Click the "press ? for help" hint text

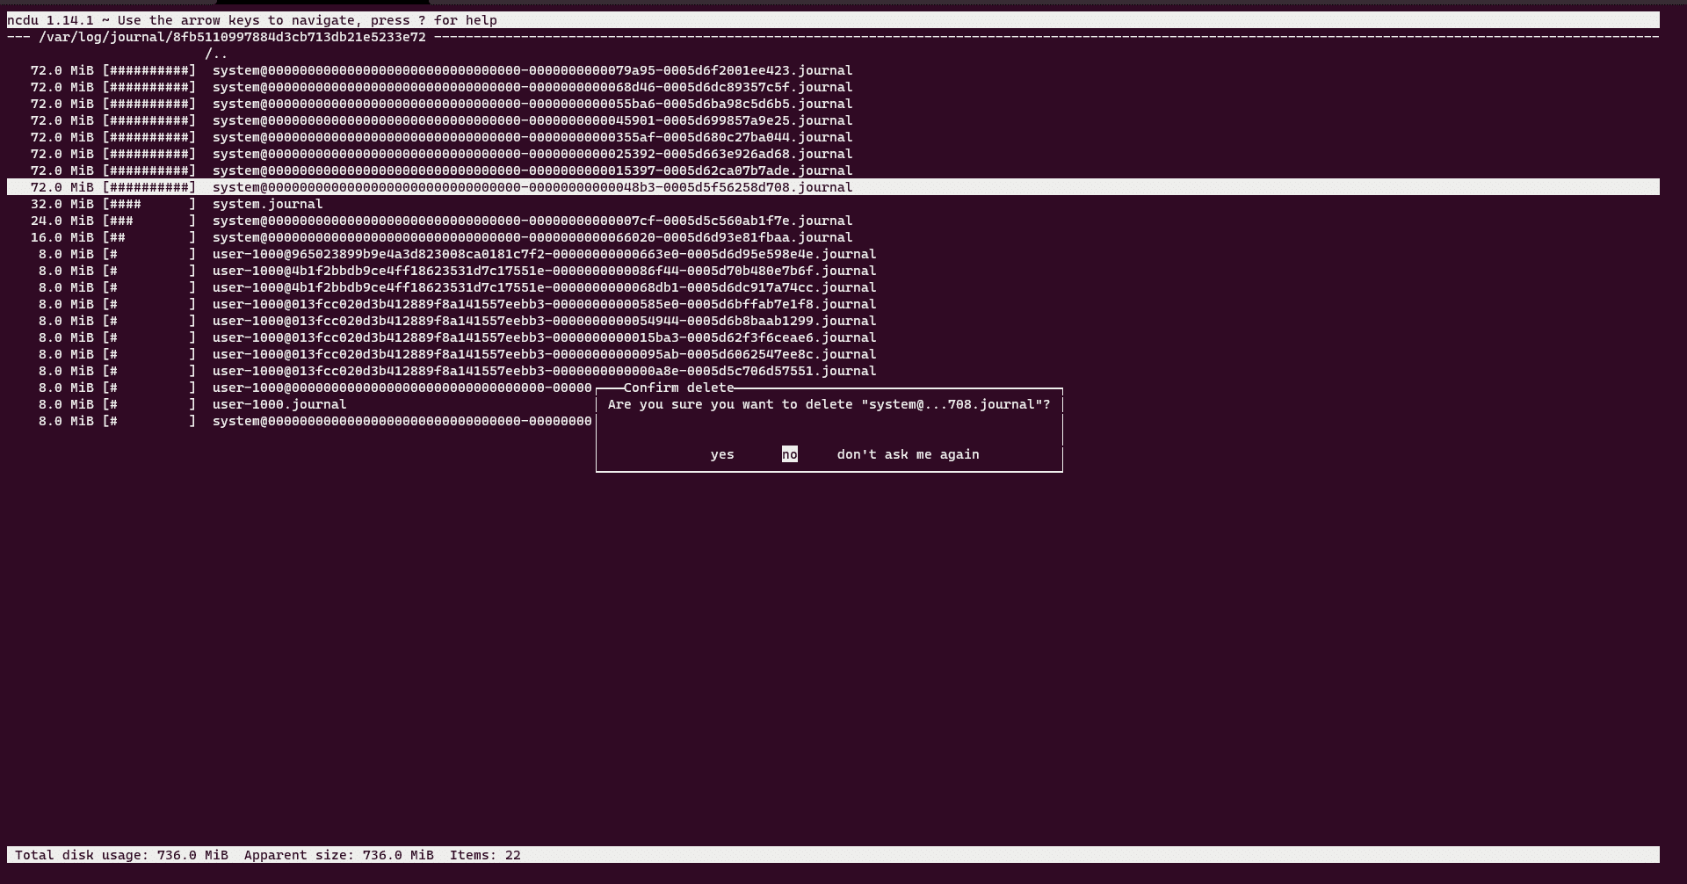[429, 20]
